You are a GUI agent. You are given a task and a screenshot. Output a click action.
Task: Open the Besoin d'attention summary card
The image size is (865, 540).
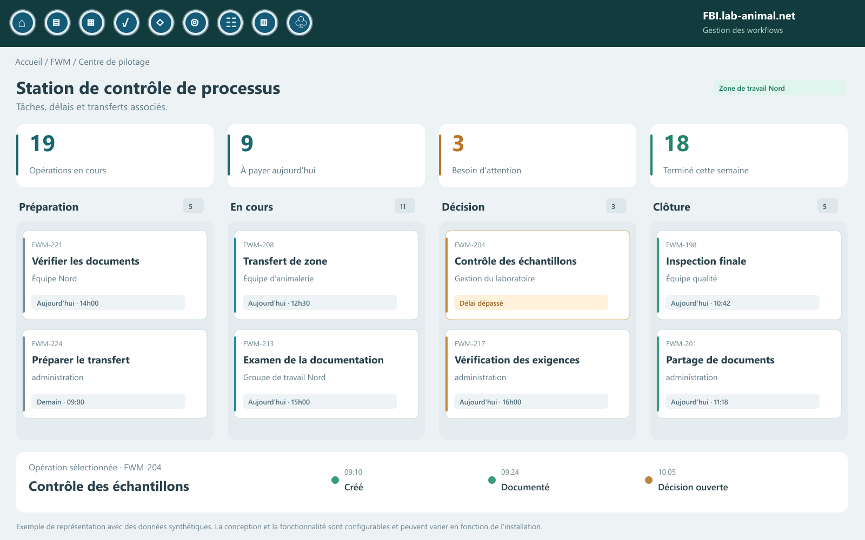[537, 156]
